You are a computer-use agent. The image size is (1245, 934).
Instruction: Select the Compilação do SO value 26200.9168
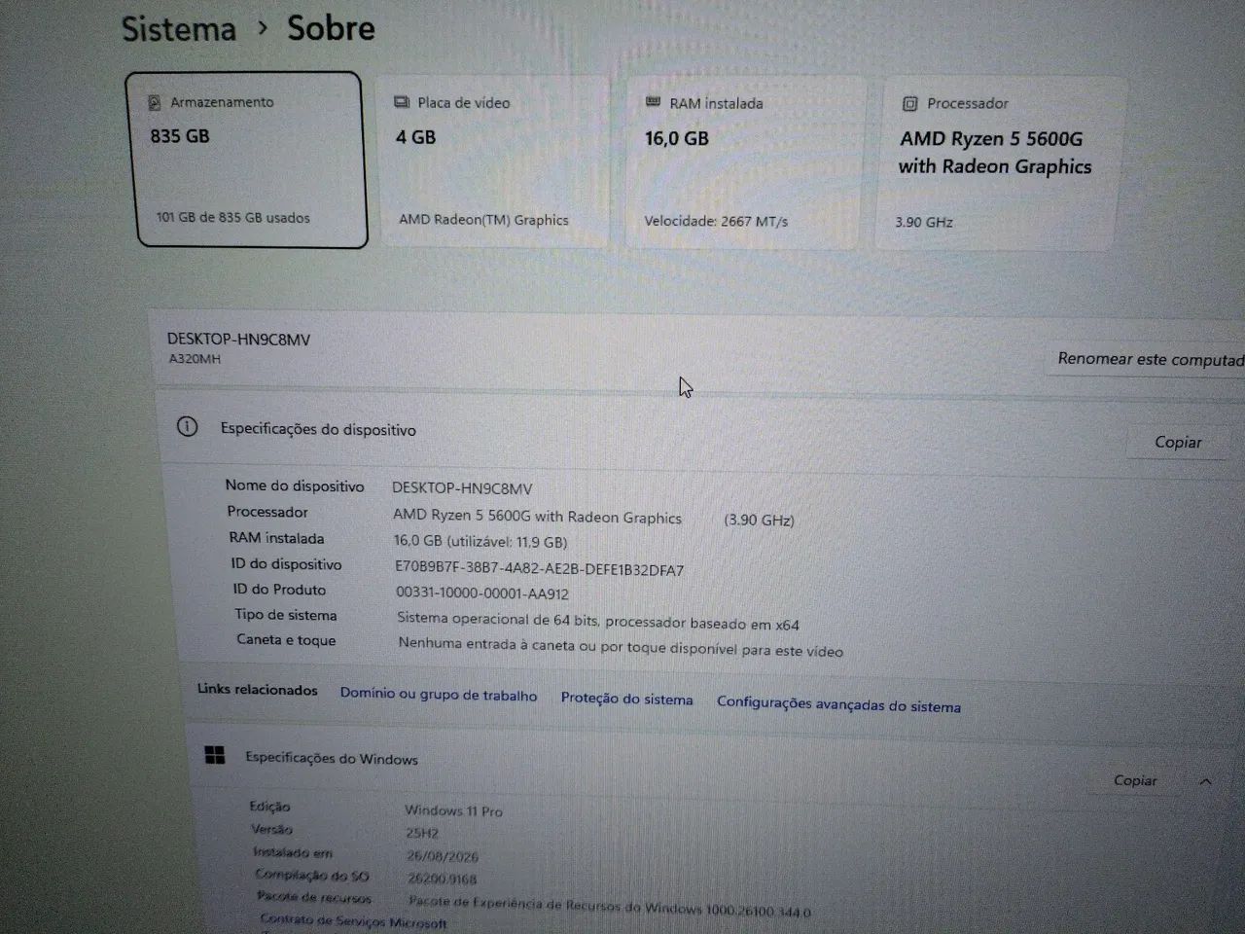[x=442, y=879]
